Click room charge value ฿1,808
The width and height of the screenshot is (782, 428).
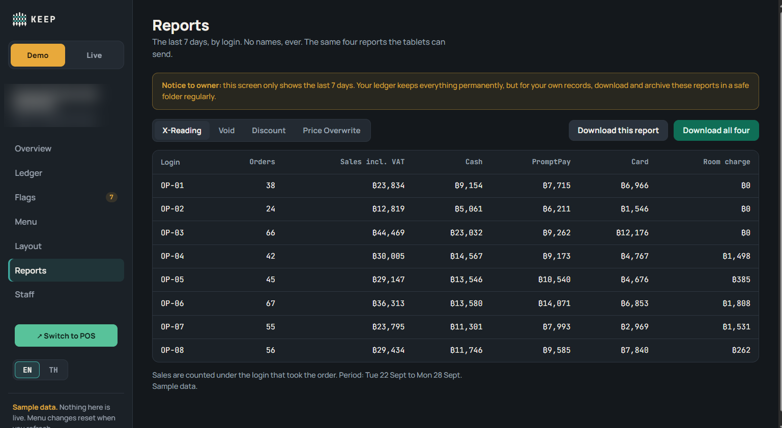[736, 303]
